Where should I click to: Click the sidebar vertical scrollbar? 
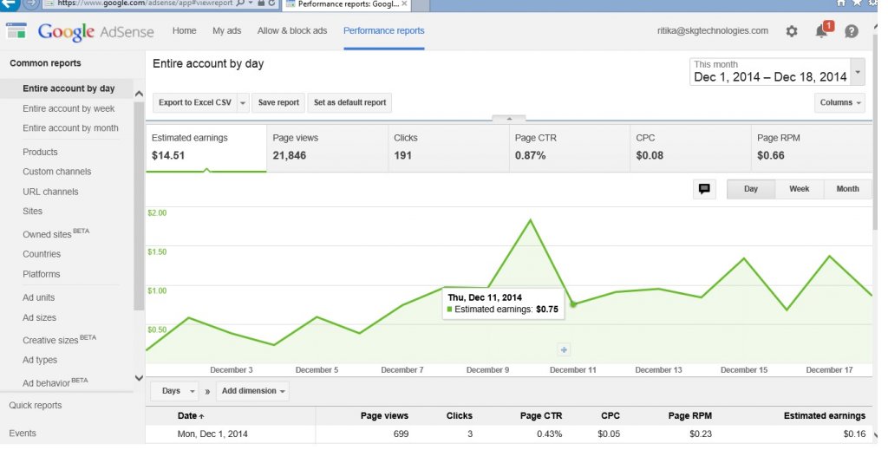(x=139, y=206)
